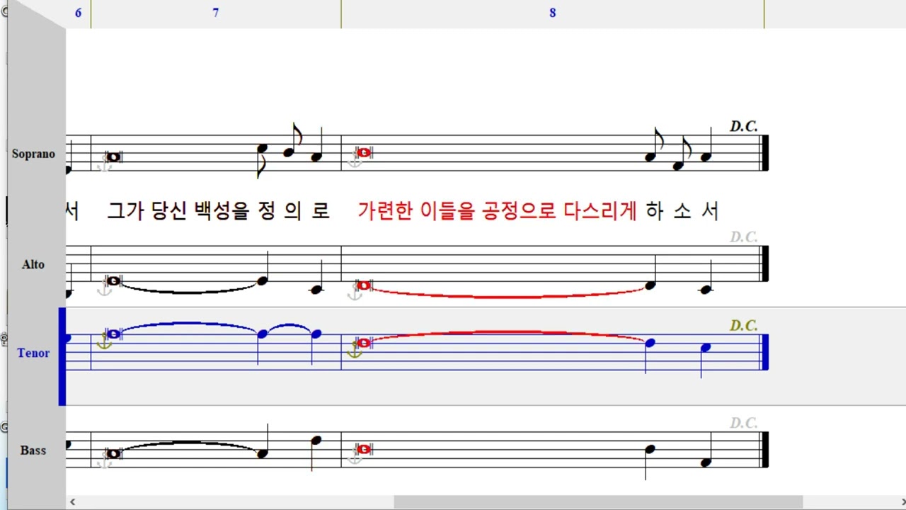Click the red breve note in Bass measure 8
The image size is (906, 510).
point(364,449)
